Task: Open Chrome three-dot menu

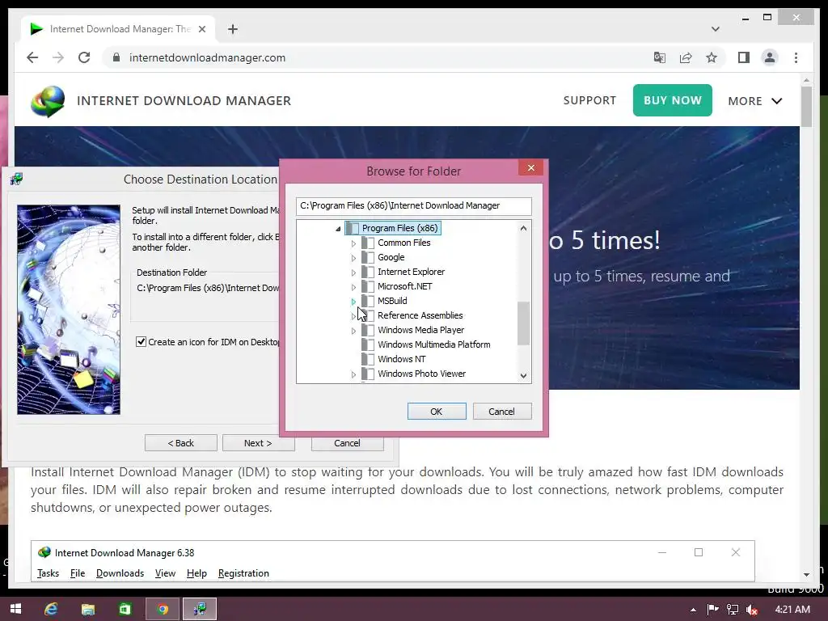Action: 796,57
